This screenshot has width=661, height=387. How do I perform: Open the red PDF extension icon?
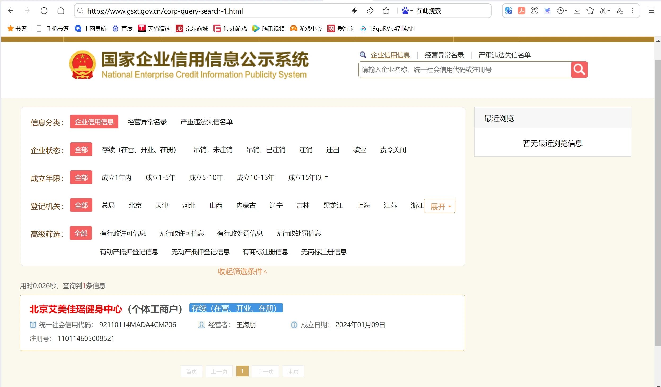pyautogui.click(x=521, y=11)
